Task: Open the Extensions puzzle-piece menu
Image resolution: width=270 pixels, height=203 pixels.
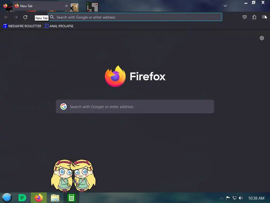Action: tap(254, 17)
